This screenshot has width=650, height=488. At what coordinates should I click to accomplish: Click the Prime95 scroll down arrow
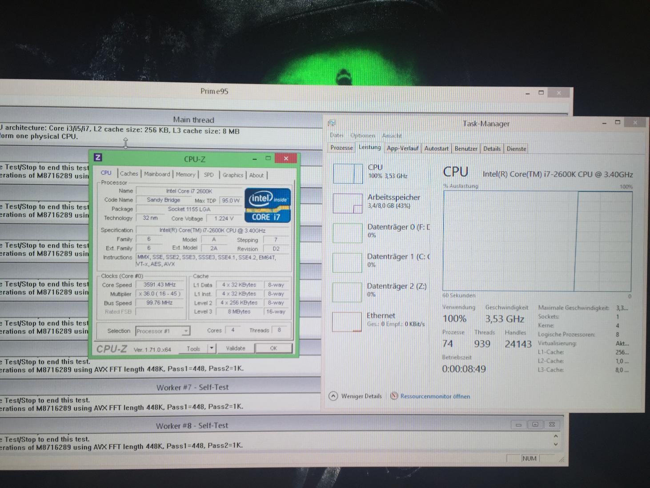pyautogui.click(x=556, y=444)
